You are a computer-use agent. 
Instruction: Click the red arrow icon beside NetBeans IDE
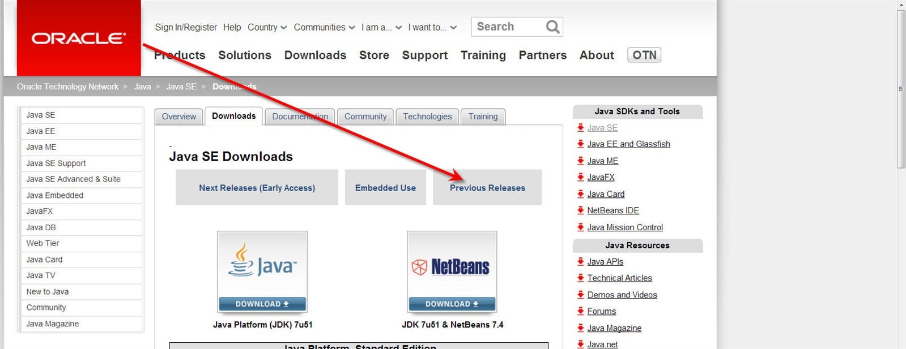tap(580, 210)
